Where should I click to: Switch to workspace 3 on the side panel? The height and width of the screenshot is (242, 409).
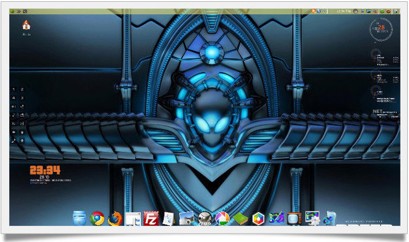pos(22,98)
